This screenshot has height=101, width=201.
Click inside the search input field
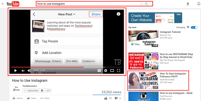[88, 4]
